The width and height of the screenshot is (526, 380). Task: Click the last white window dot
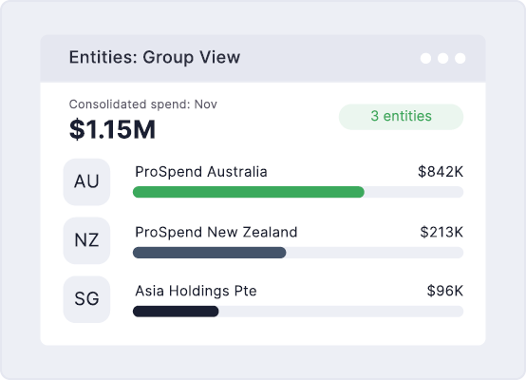tap(460, 58)
